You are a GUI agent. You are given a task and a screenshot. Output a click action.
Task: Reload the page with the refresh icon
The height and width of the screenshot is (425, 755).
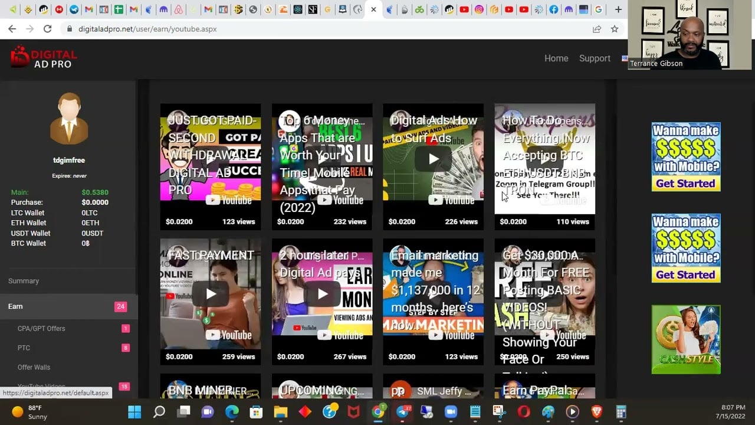click(47, 28)
